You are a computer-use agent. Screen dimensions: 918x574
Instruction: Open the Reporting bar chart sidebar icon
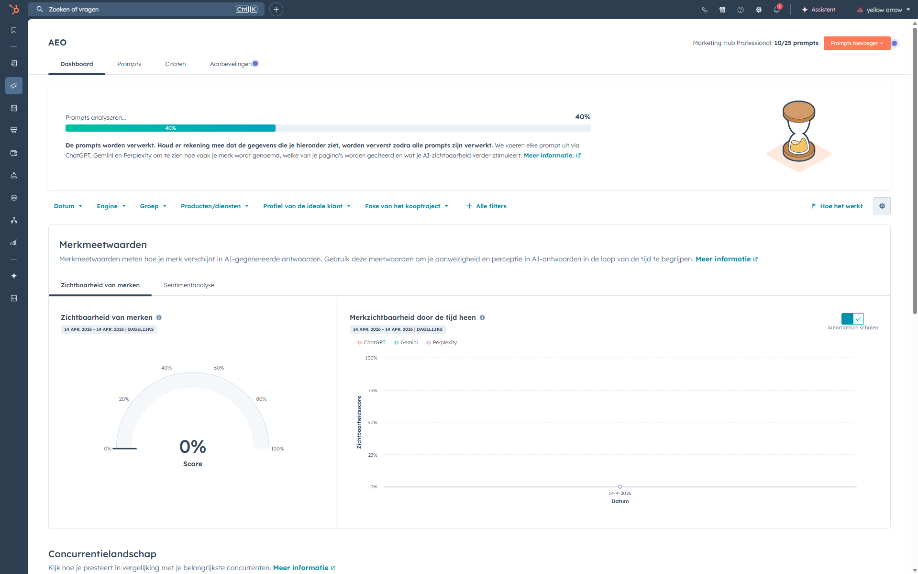14,243
